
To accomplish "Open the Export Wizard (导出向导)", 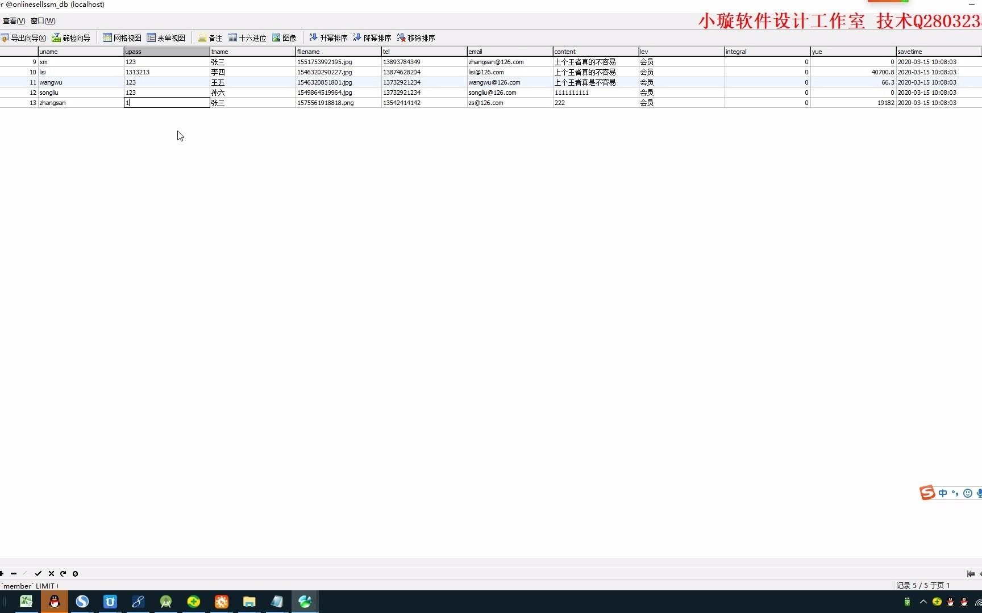I will pos(23,38).
